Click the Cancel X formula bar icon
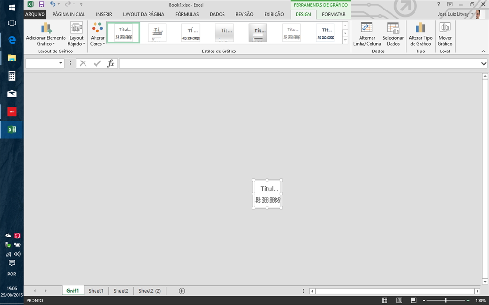This screenshot has height=305, width=489. (x=83, y=63)
